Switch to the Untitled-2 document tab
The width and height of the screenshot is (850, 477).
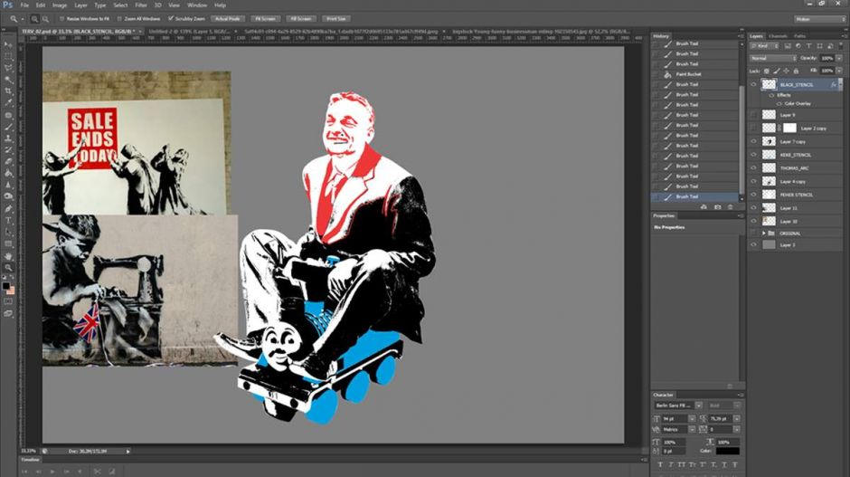click(191, 32)
